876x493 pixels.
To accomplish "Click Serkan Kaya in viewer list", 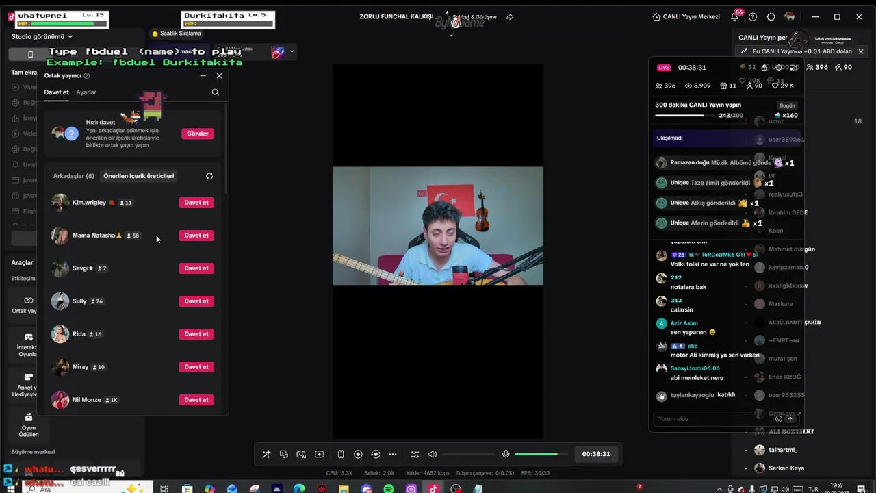I will [x=786, y=468].
